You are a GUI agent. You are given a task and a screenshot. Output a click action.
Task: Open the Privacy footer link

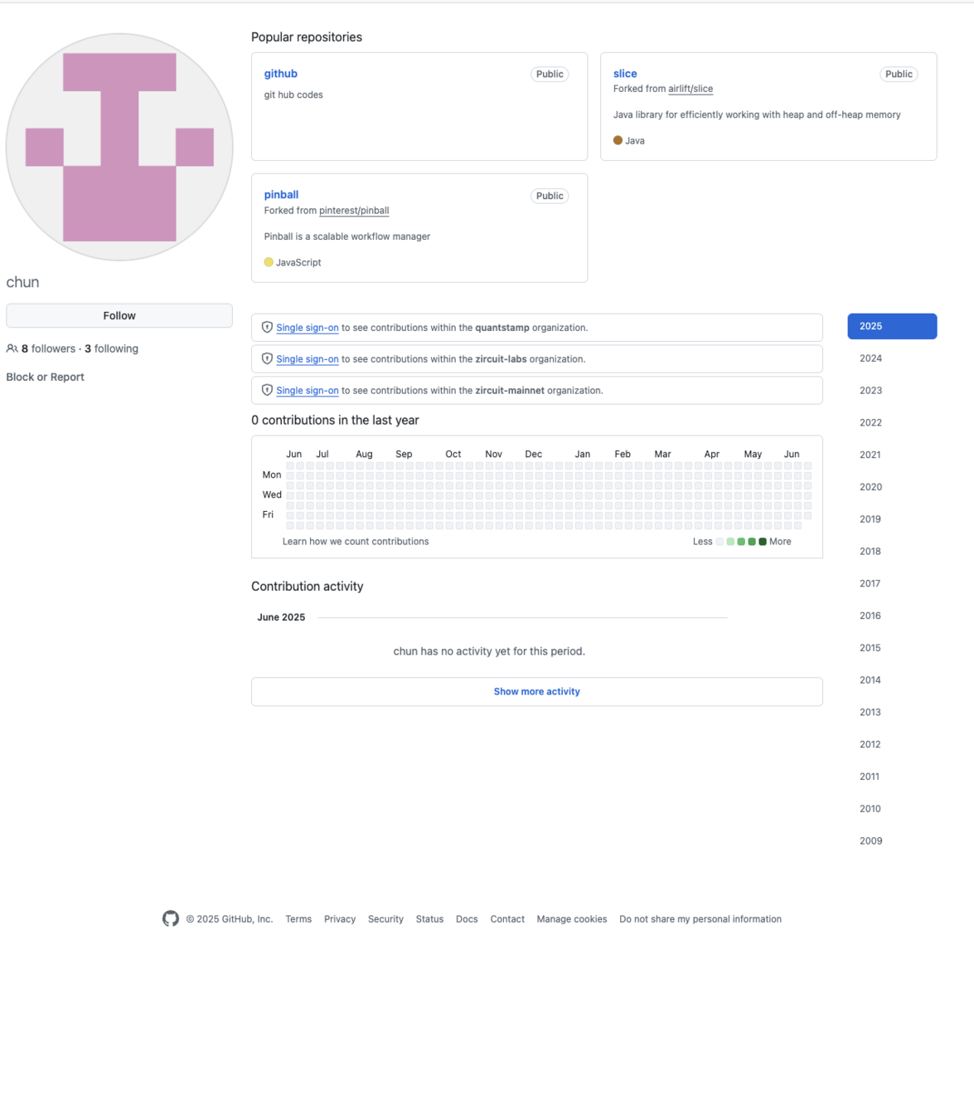coord(340,919)
